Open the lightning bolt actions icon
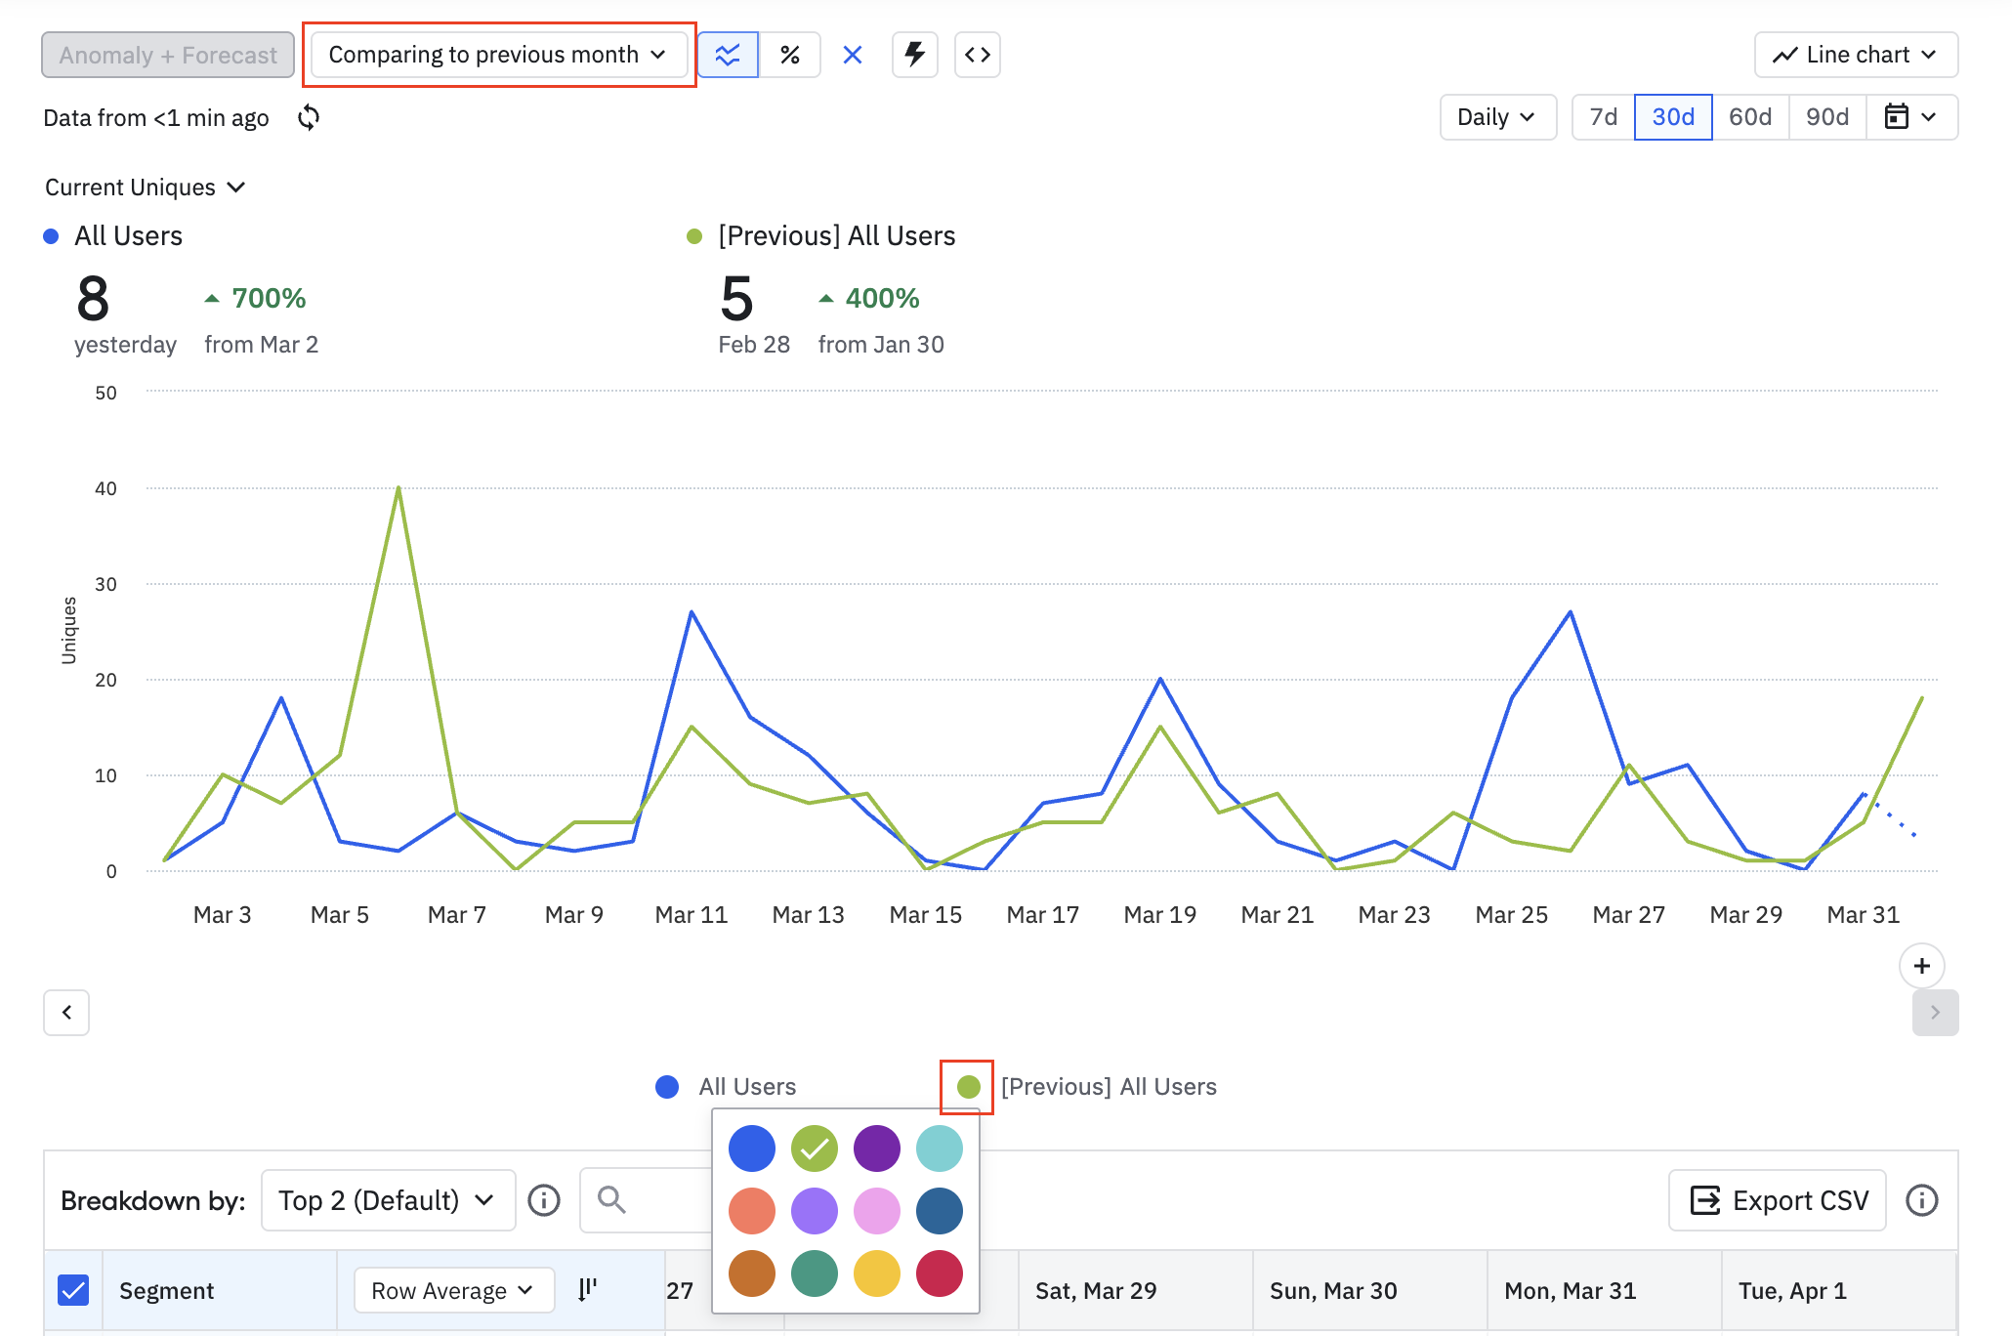Image resolution: width=2012 pixels, height=1336 pixels. pyautogui.click(x=915, y=55)
